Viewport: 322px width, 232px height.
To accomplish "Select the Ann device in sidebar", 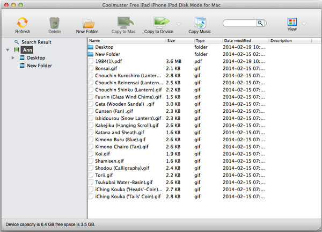I will (x=27, y=50).
